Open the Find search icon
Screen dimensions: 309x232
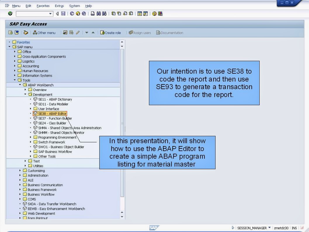click(x=98, y=13)
